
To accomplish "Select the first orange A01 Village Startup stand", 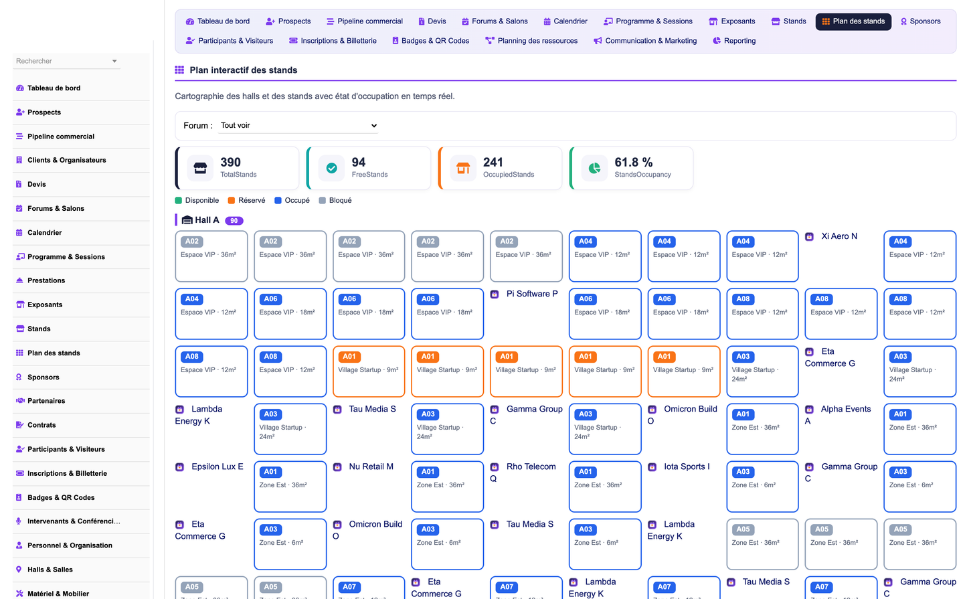I will [x=369, y=371].
